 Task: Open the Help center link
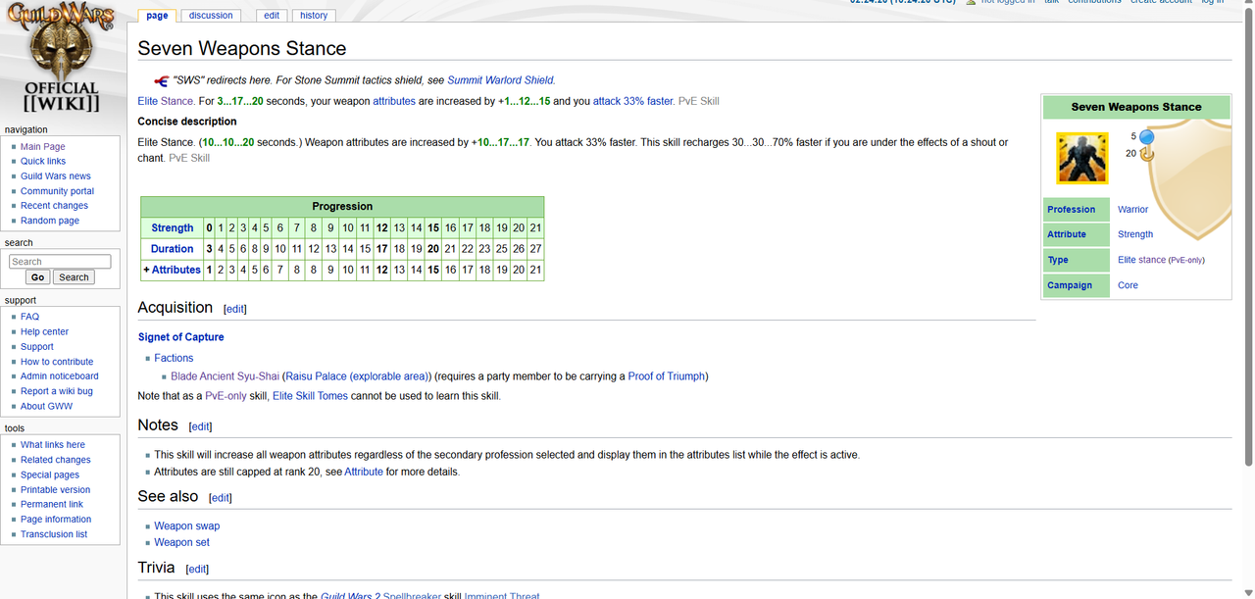pos(44,331)
